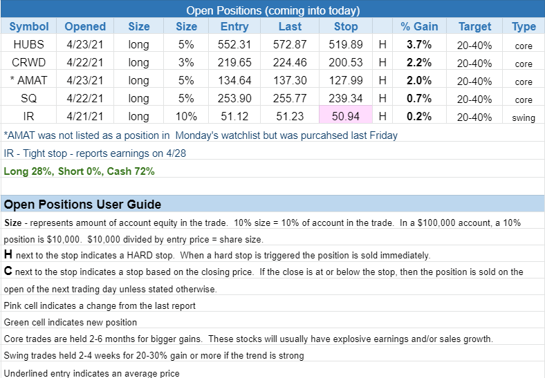Click the Long 28%, Short 0%, Cash 72% line
The image size is (545, 378).
[80, 171]
